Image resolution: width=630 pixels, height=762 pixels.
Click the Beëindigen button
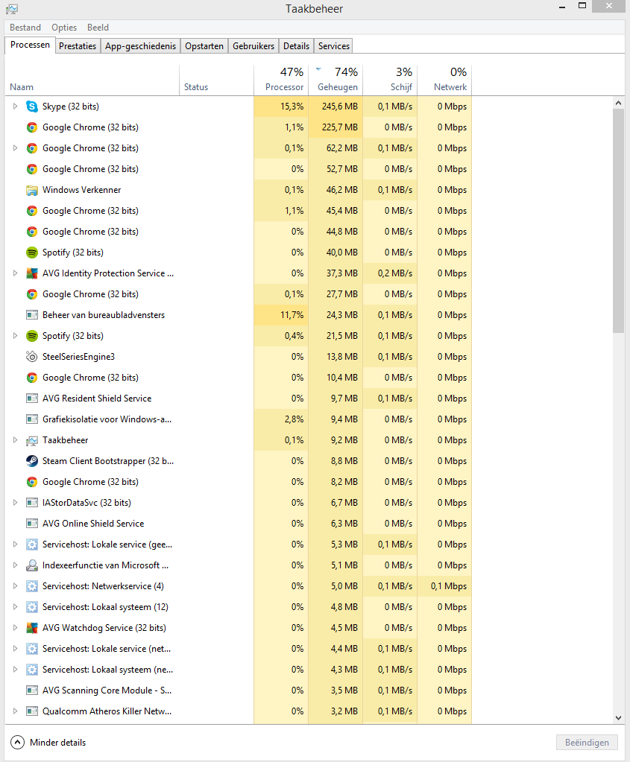[x=588, y=743]
